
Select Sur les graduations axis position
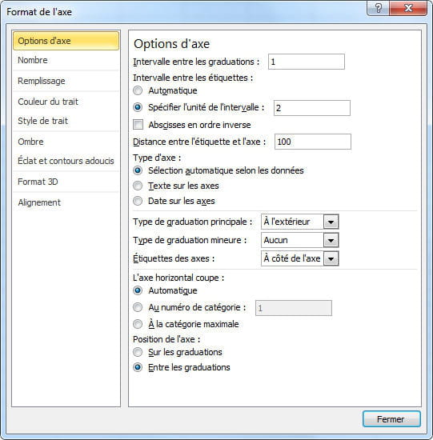pyautogui.click(x=138, y=352)
